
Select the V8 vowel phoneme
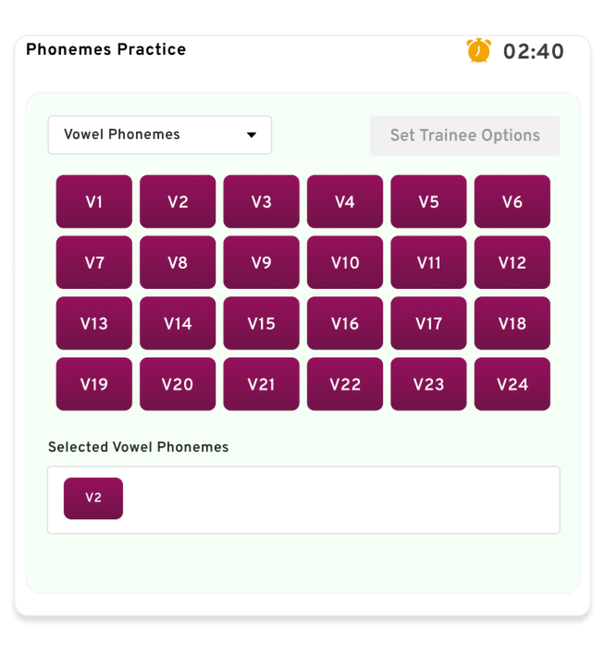coord(178,262)
